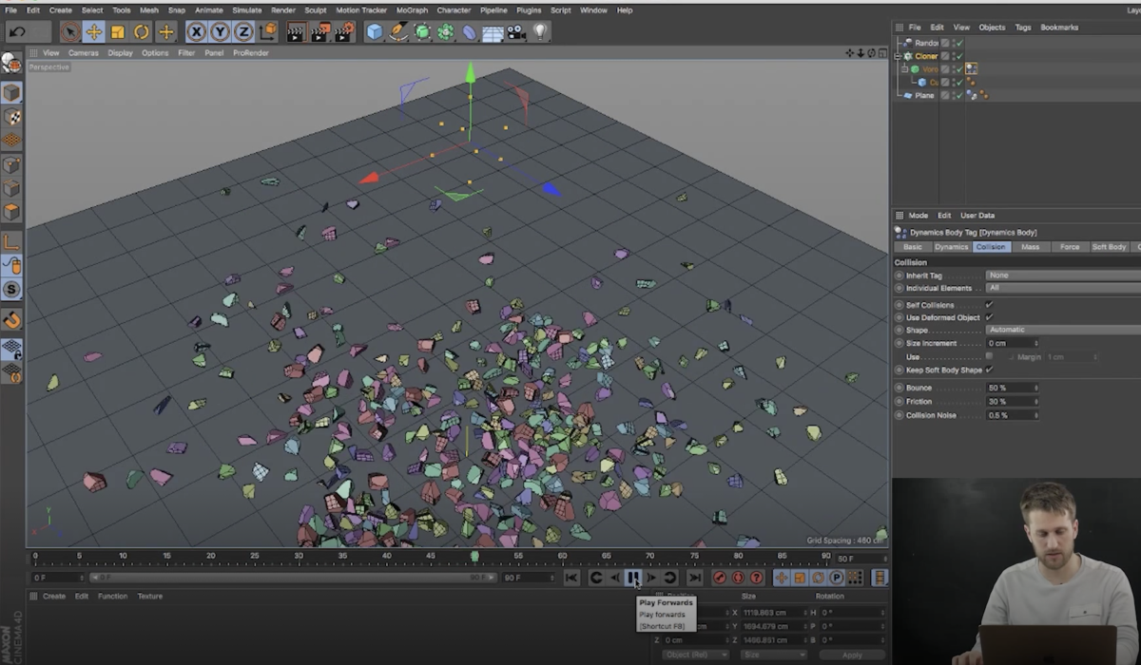Screen dimensions: 1141x665
Task: Open the MoGraph menu
Action: pyautogui.click(x=412, y=10)
